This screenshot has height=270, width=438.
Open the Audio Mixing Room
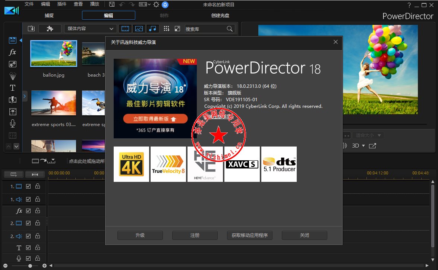point(13,112)
